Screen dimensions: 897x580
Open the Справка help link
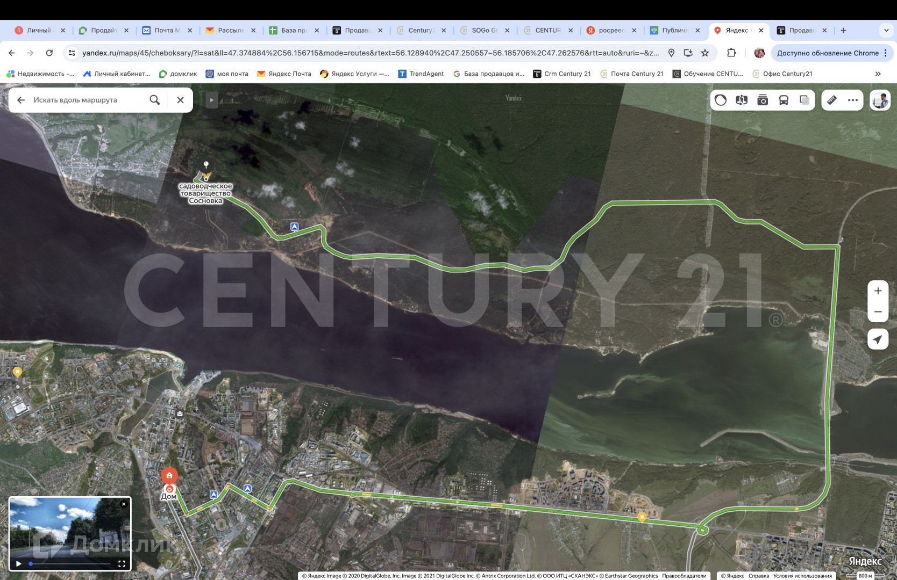point(758,576)
